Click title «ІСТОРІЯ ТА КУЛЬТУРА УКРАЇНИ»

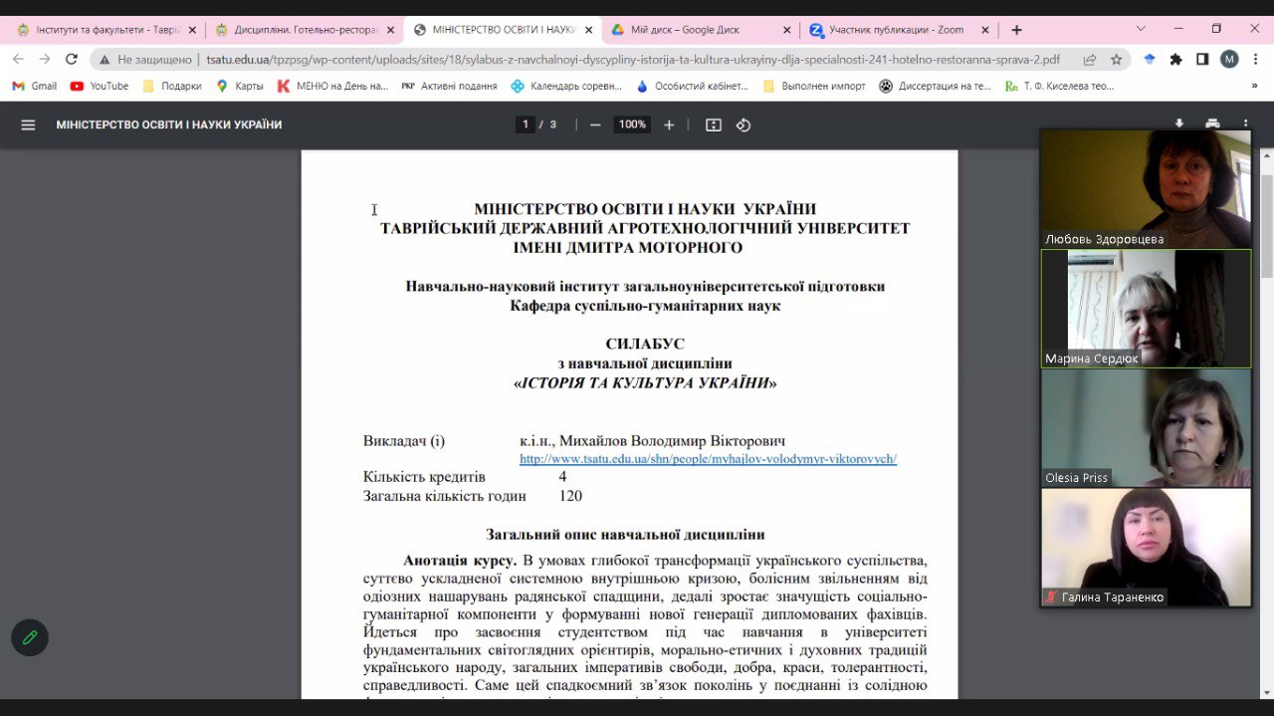click(x=645, y=383)
